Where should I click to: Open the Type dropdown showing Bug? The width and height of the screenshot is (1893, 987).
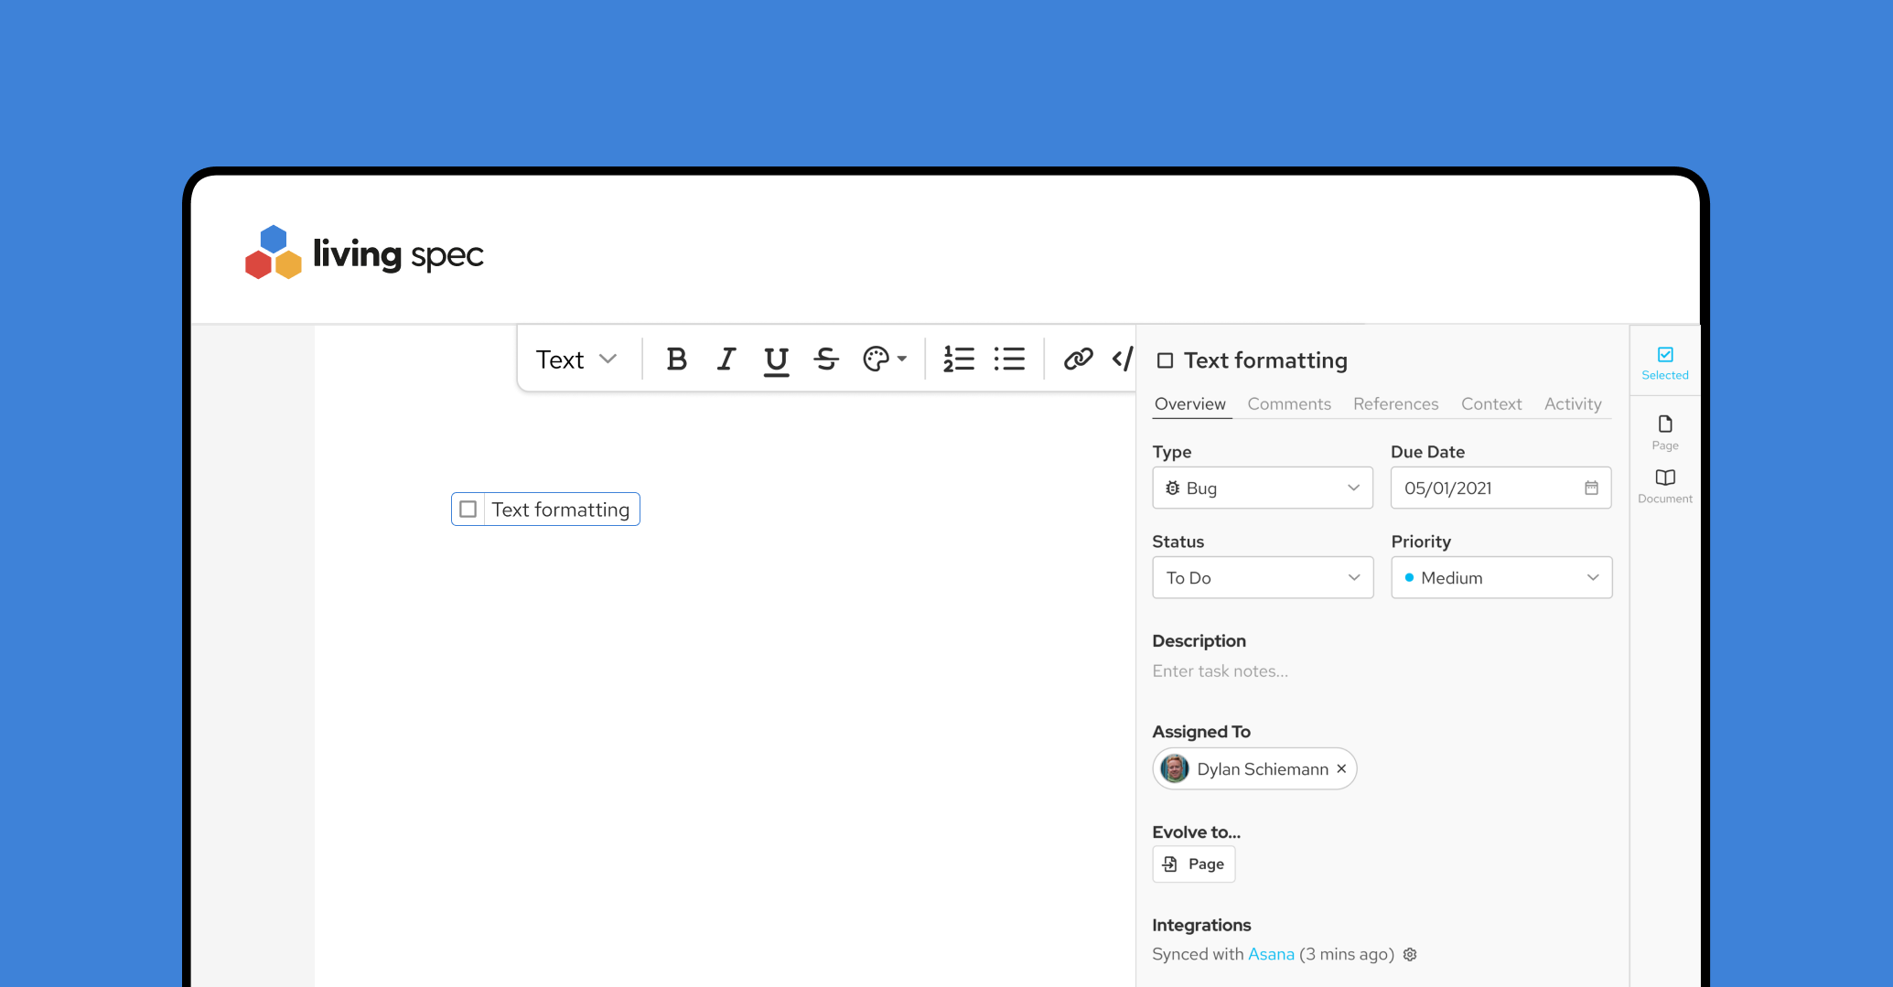1262,488
